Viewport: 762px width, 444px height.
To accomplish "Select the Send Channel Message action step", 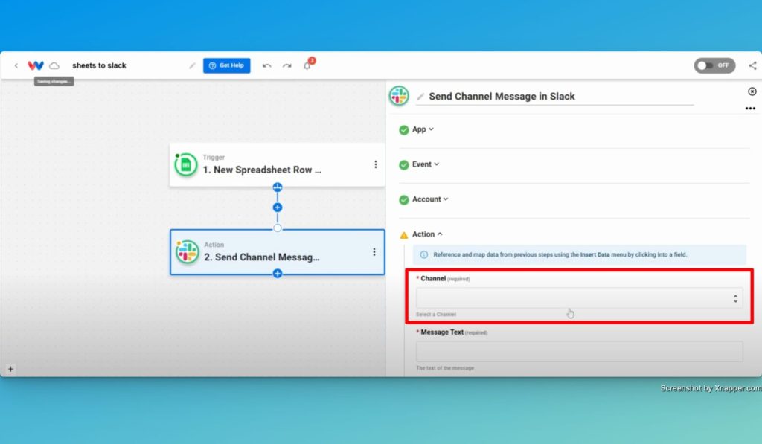I will pyautogui.click(x=277, y=252).
